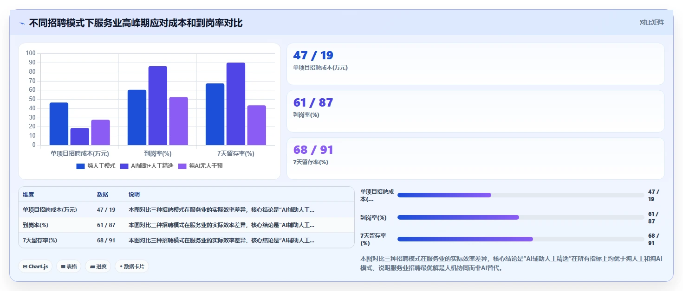Screen dimensions: 683x291
Task: Click the 说明 table column header
Action: pyautogui.click(x=134, y=195)
